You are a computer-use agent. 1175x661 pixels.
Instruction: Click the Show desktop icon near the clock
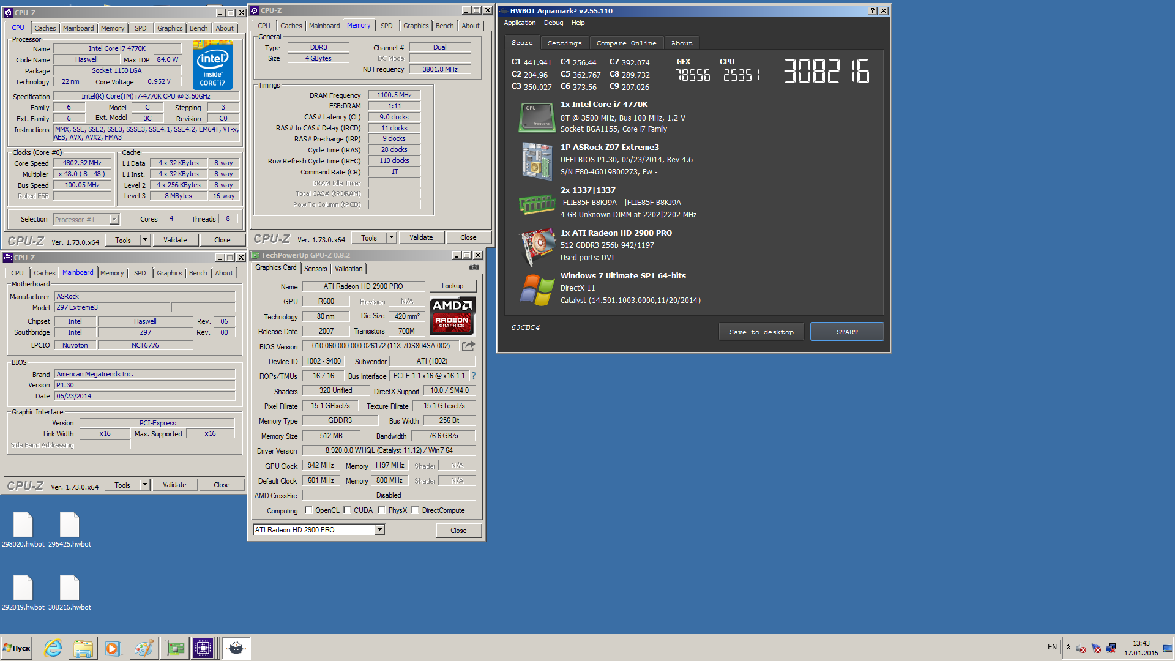coord(1168,648)
